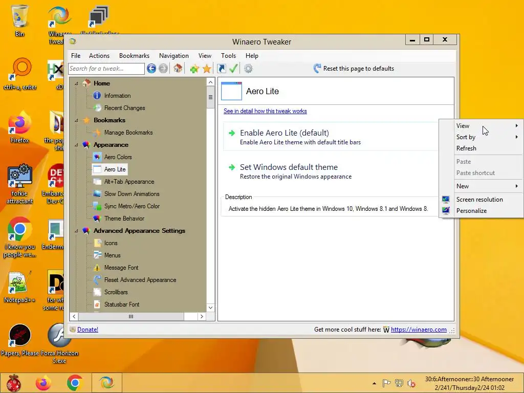This screenshot has height=393, width=524.
Task: Open bookmarks with the orange star icon
Action: click(x=207, y=69)
